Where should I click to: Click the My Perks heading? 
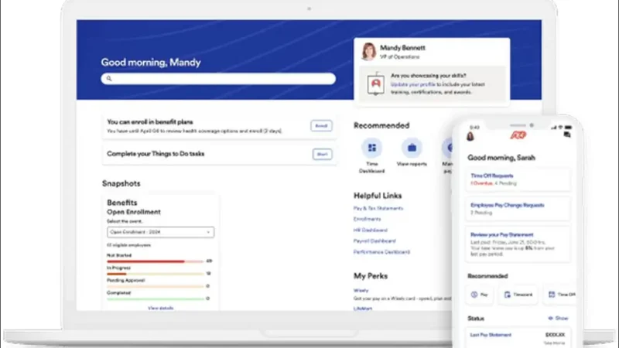(x=371, y=276)
